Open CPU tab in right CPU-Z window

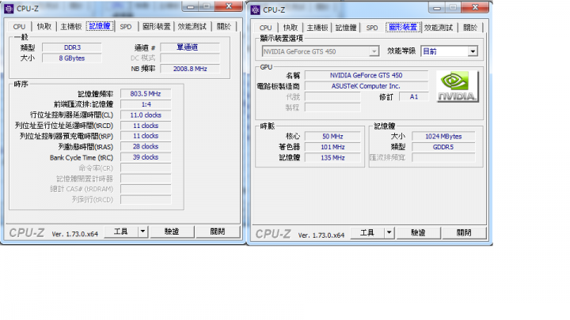pos(265,28)
